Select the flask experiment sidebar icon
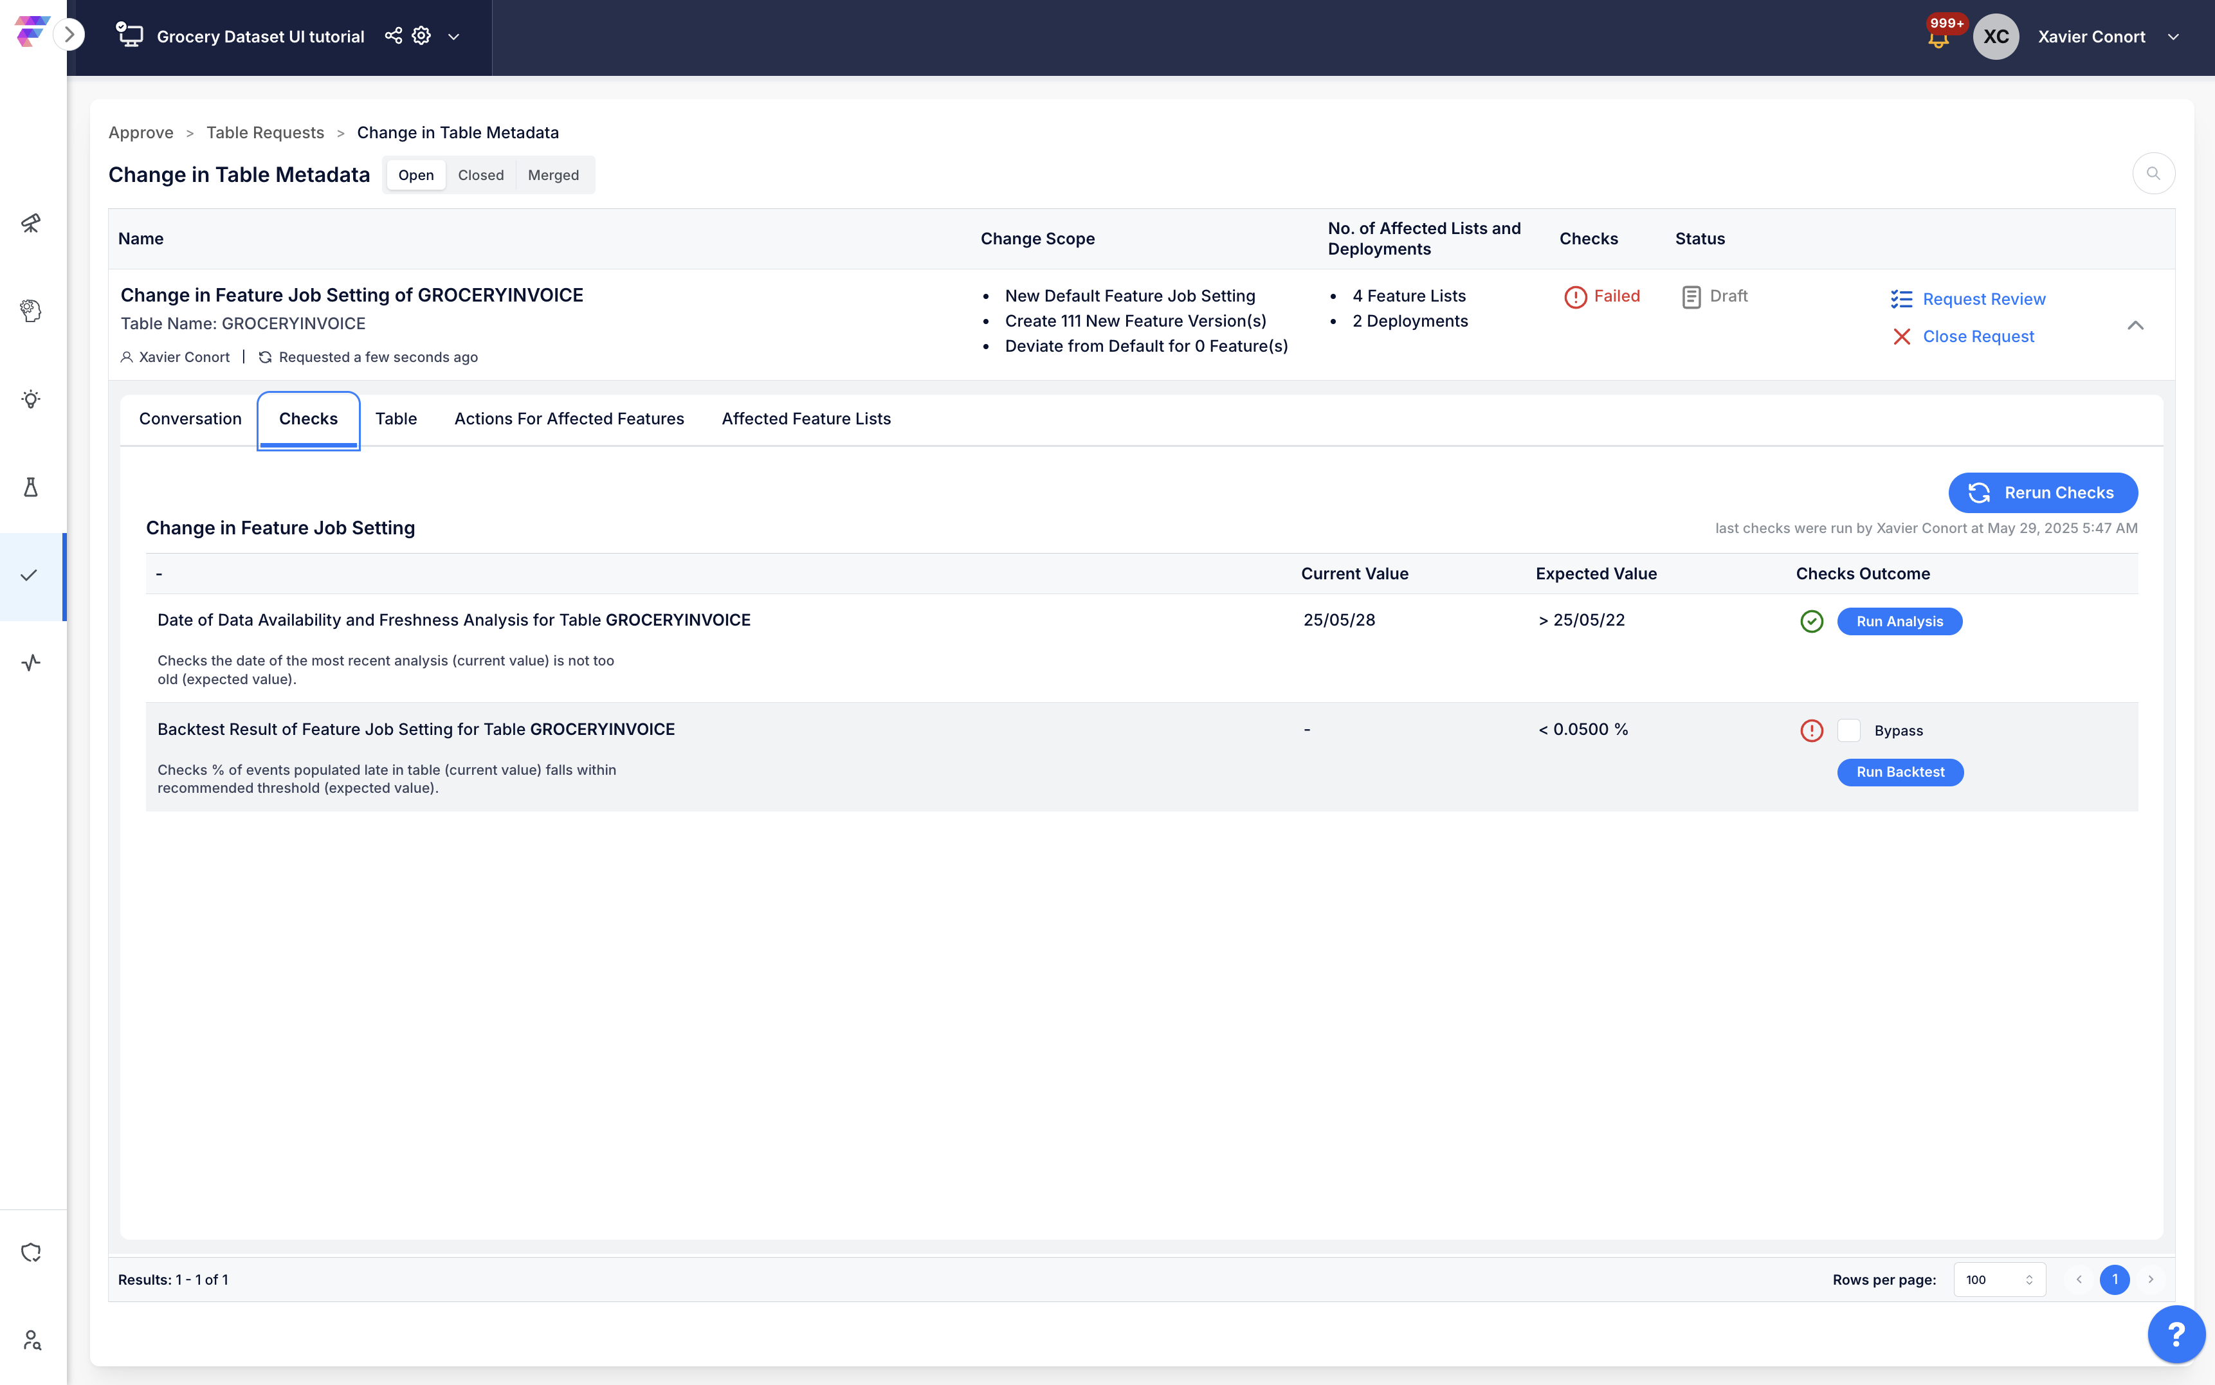Screen dimensions: 2215x1385 point(31,486)
